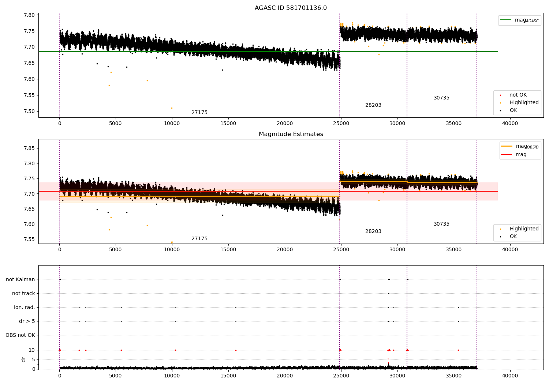Click the green mag AGASC horizontal line

(268, 52)
